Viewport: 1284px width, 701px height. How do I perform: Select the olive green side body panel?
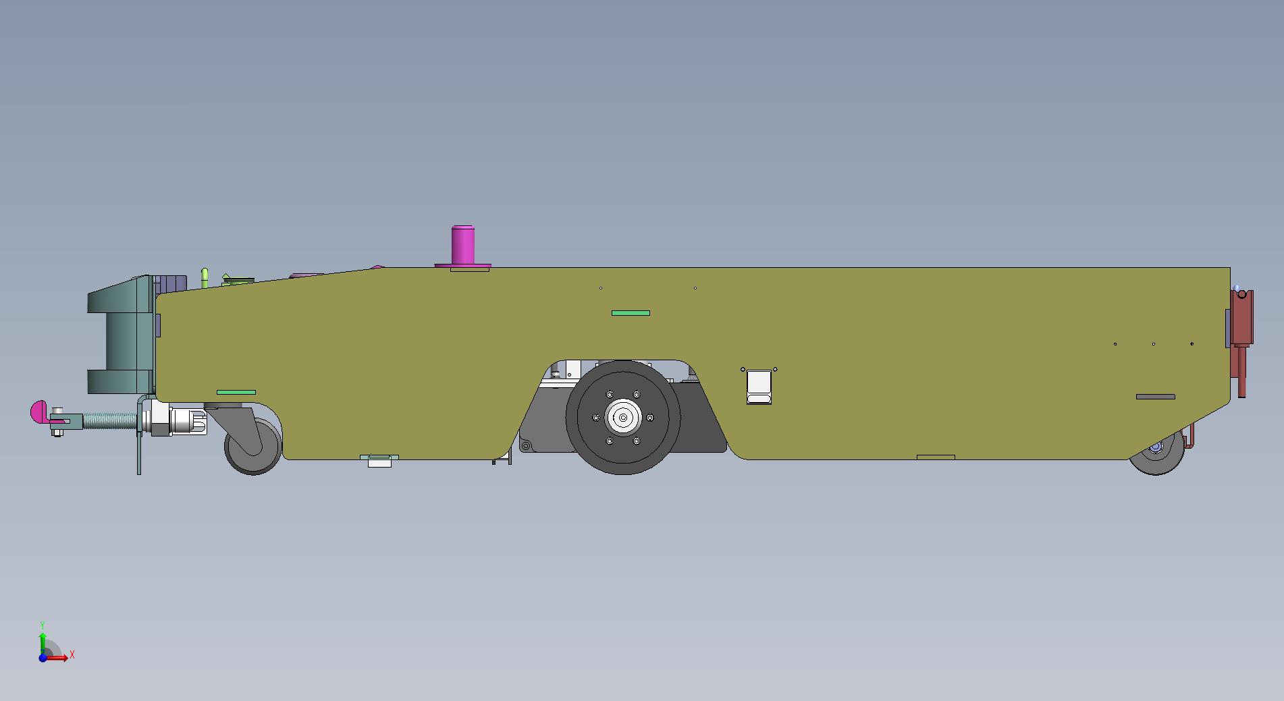878,351
